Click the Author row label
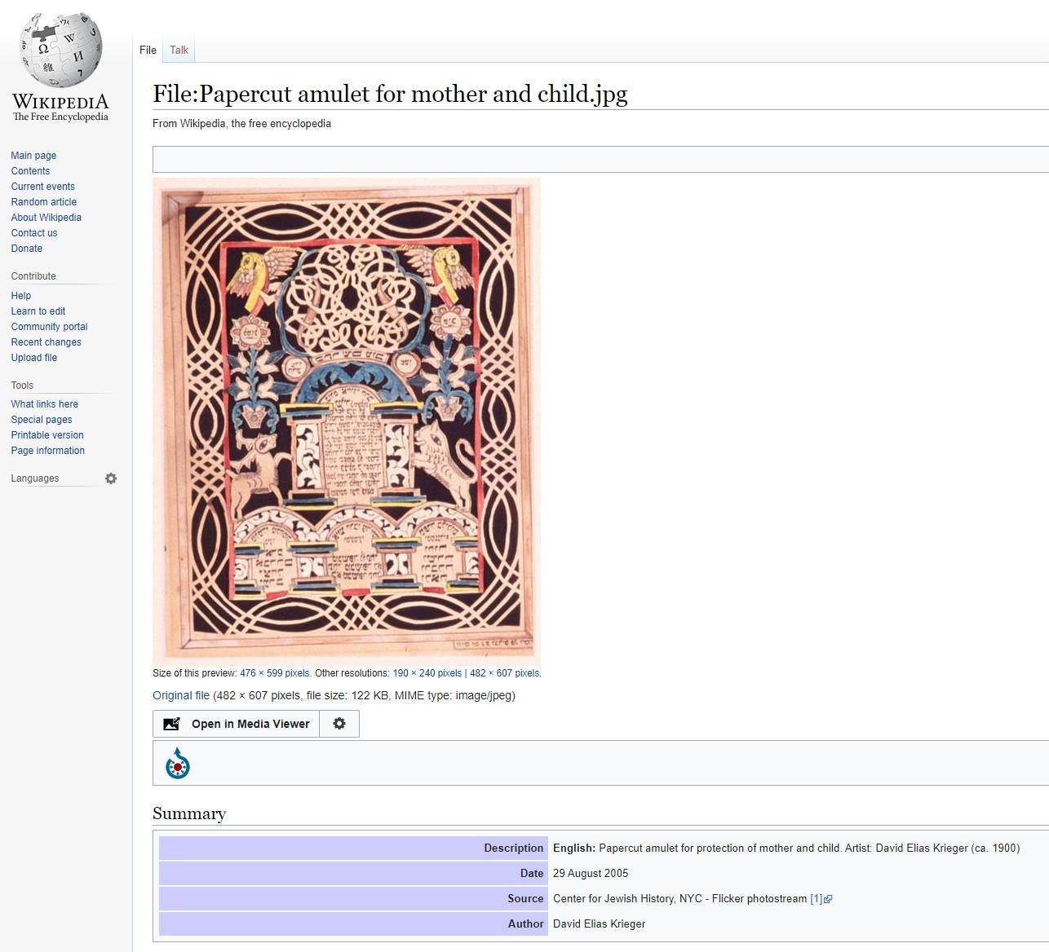The image size is (1049, 952). 525,924
